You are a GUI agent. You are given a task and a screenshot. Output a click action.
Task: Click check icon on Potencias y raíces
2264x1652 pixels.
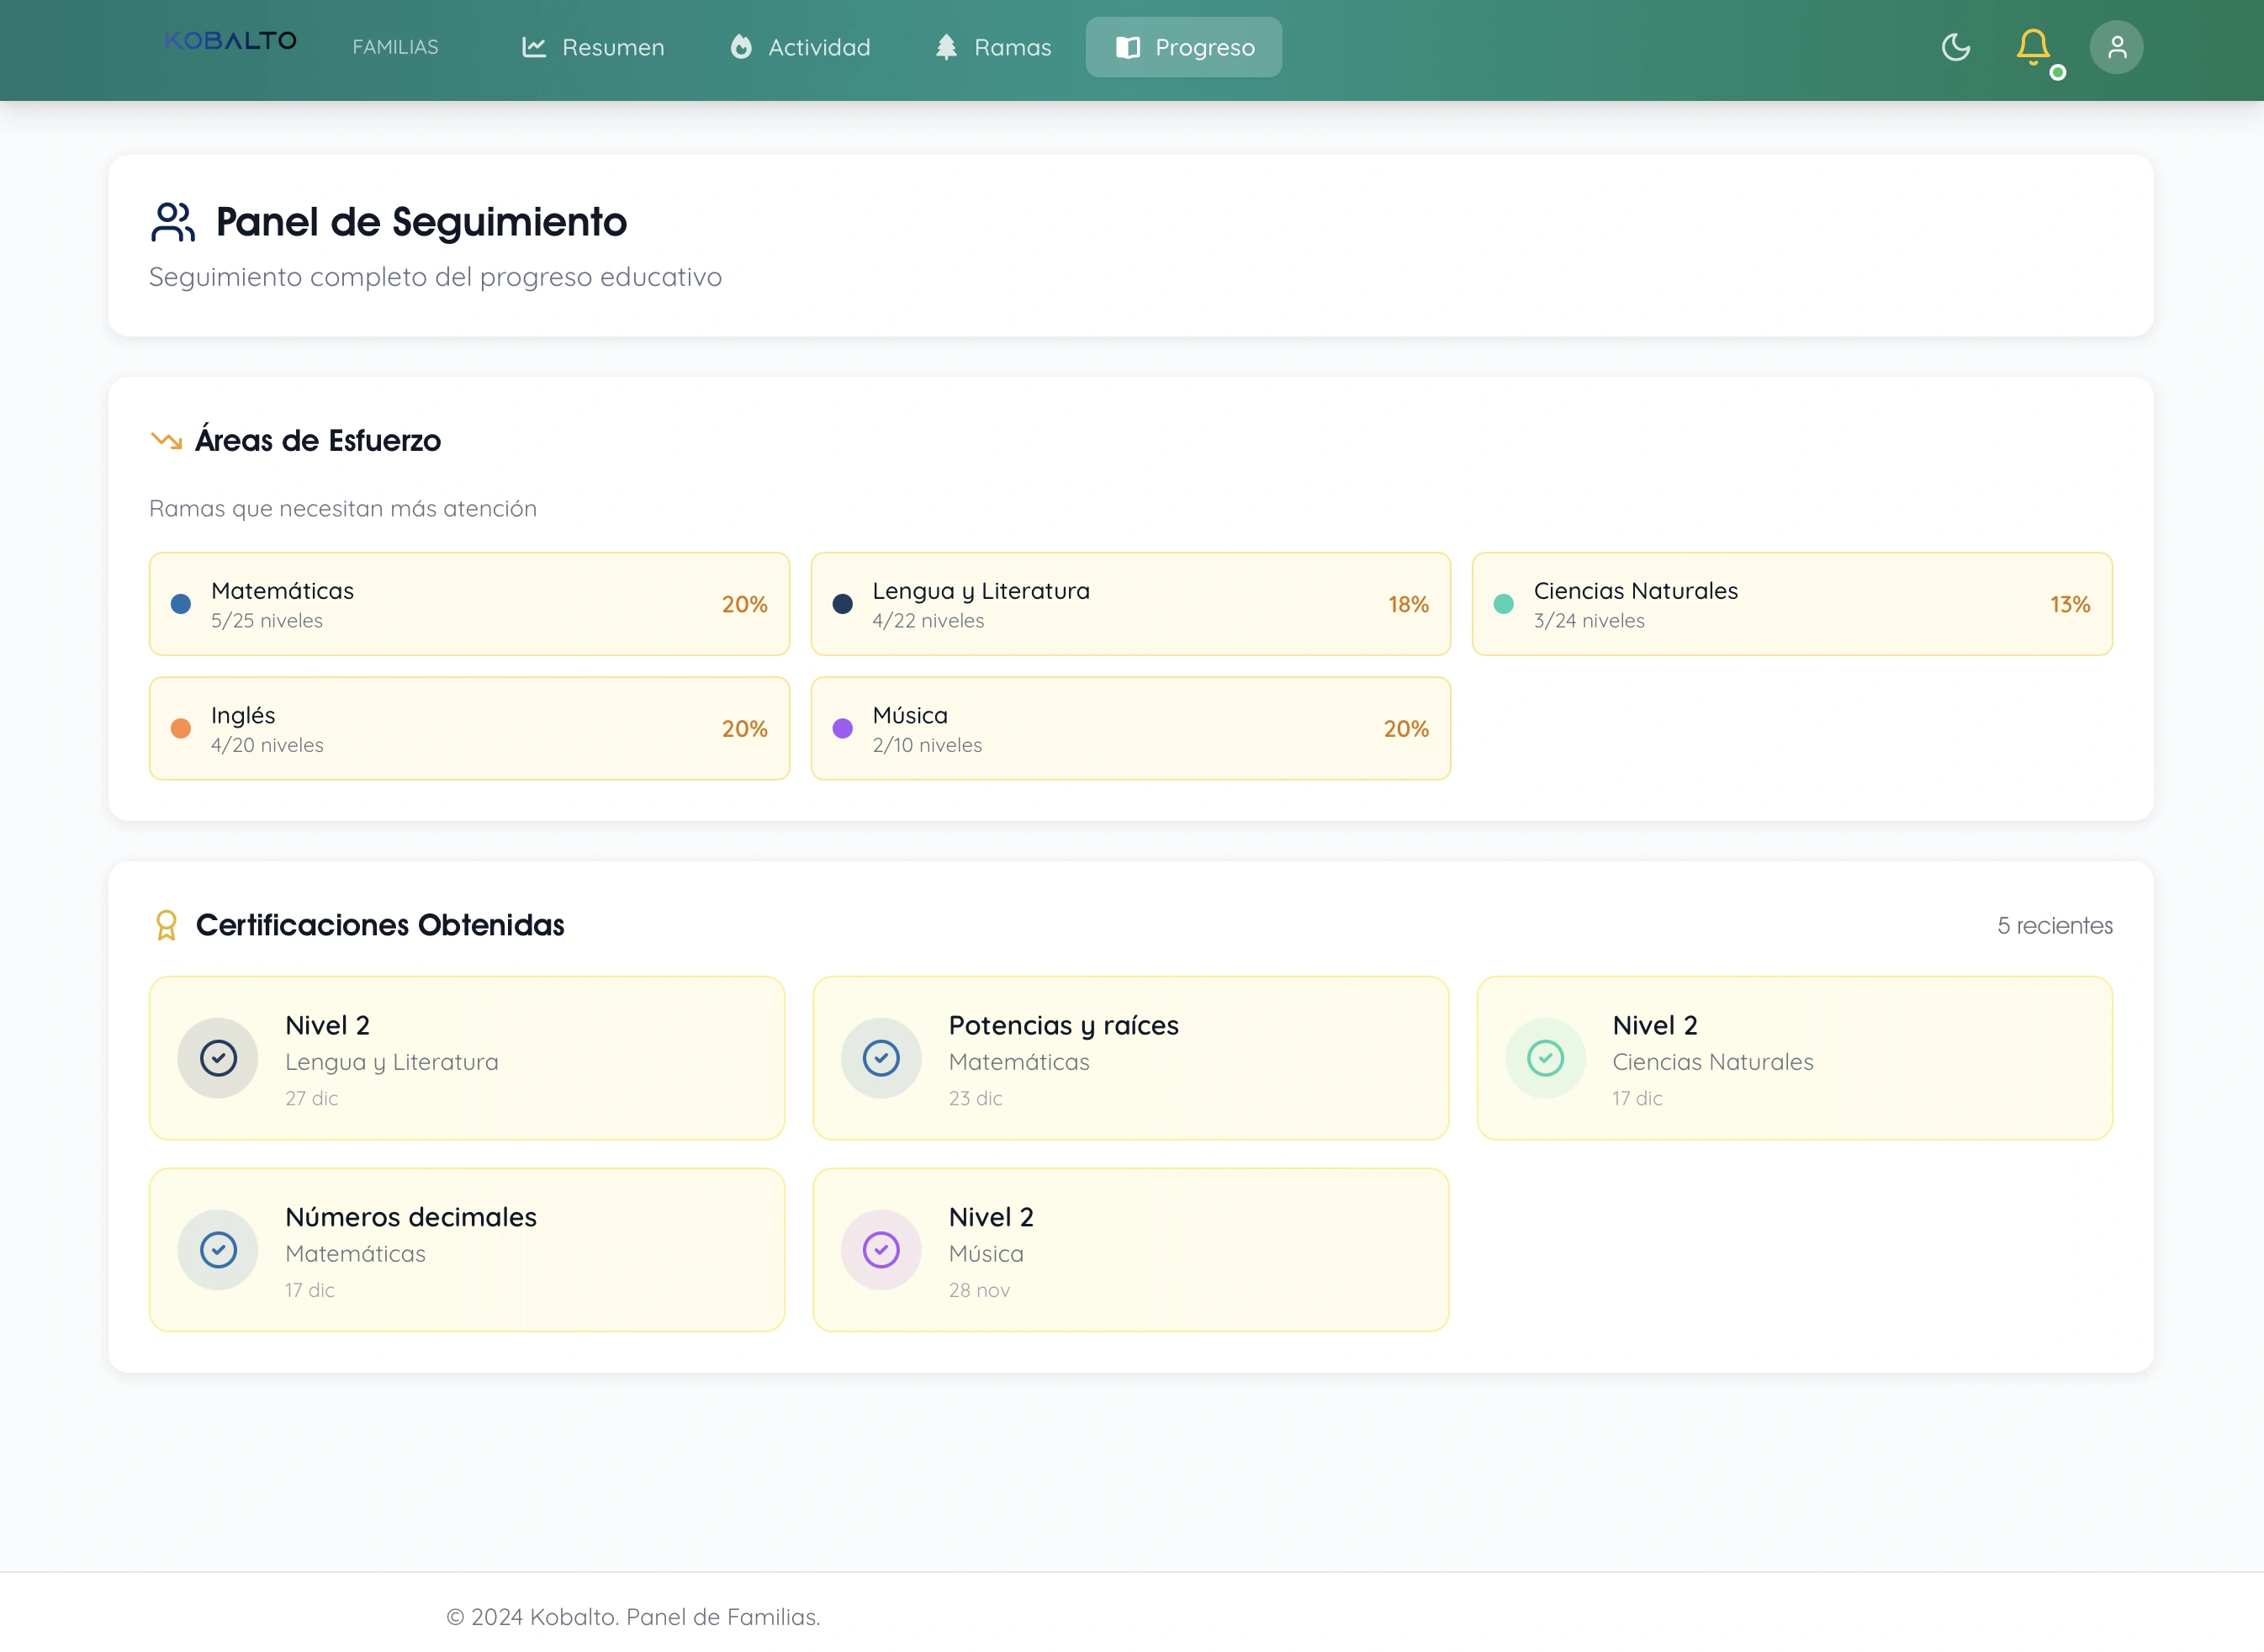[x=881, y=1058]
